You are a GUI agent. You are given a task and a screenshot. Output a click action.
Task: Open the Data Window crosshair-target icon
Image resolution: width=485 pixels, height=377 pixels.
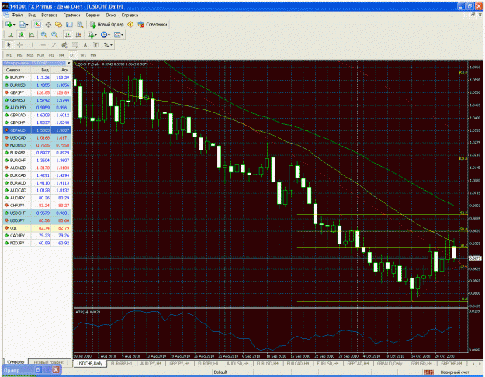pos(48,24)
